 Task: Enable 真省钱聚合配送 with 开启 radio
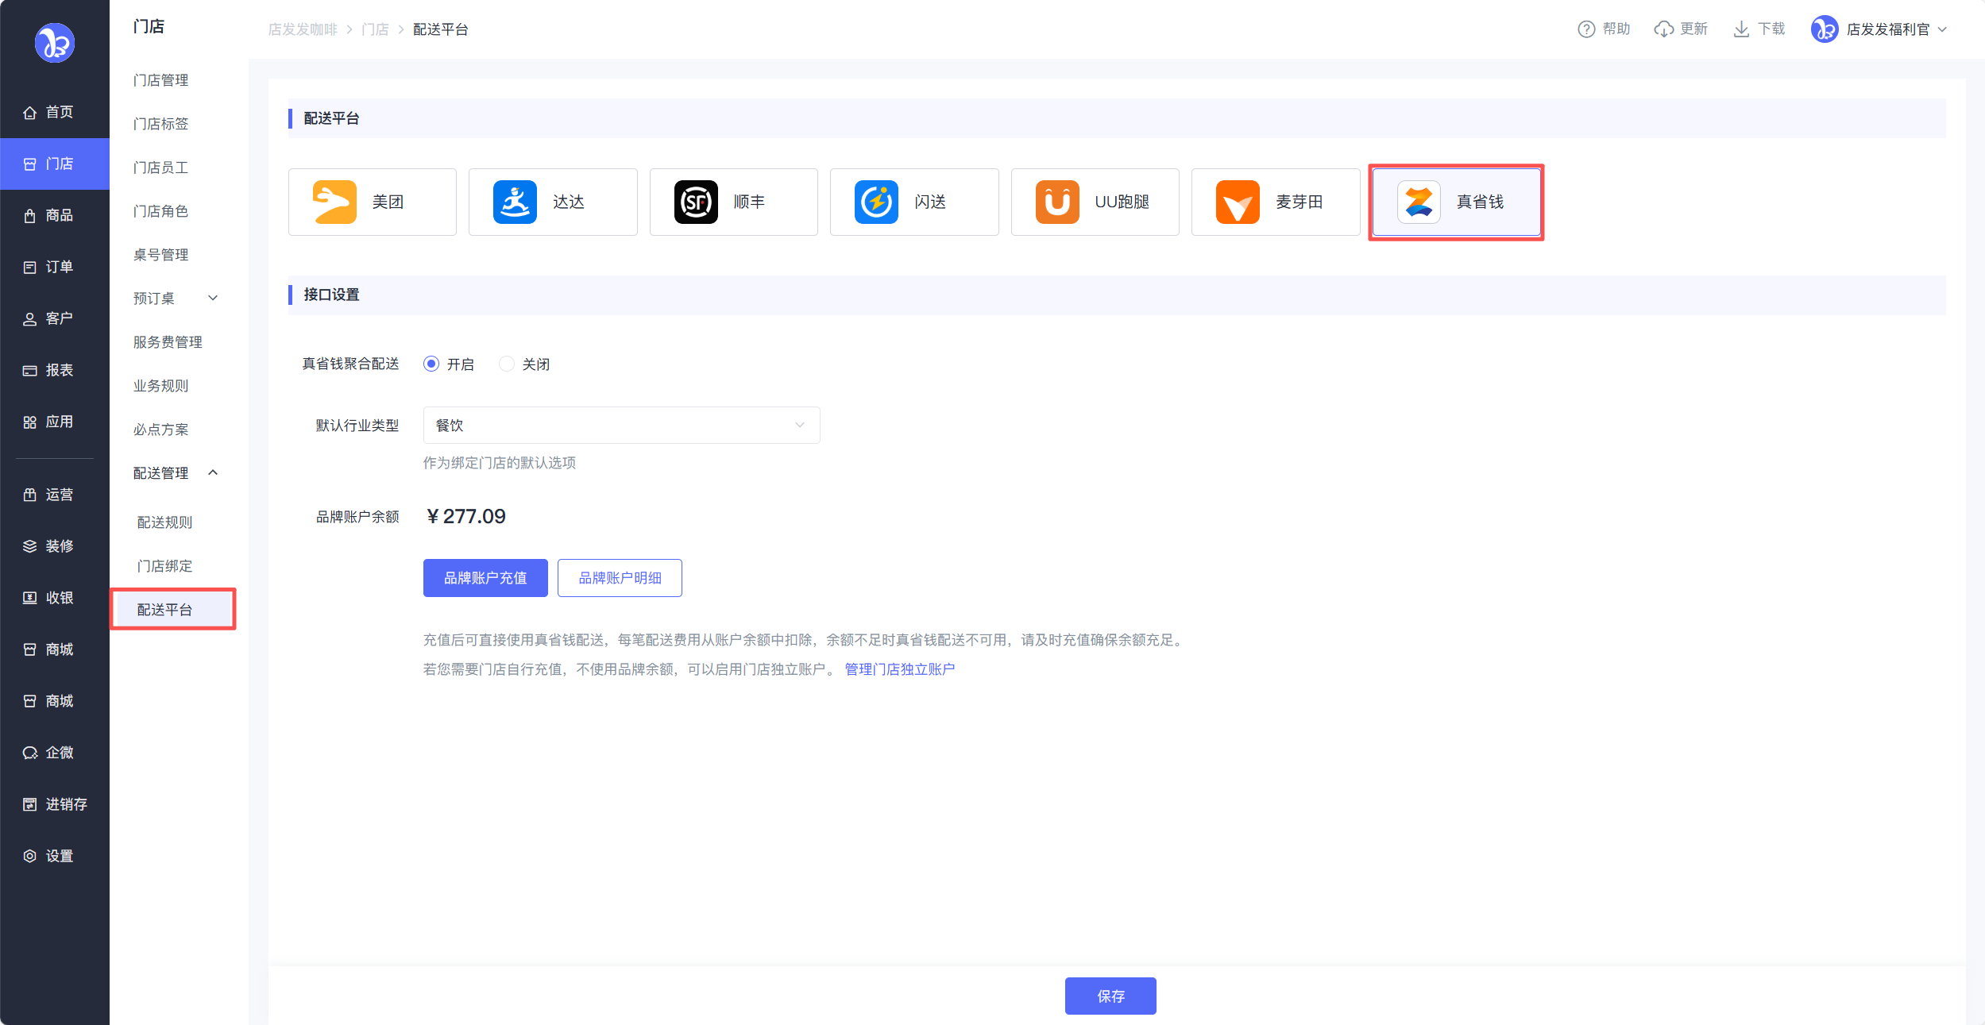click(431, 364)
